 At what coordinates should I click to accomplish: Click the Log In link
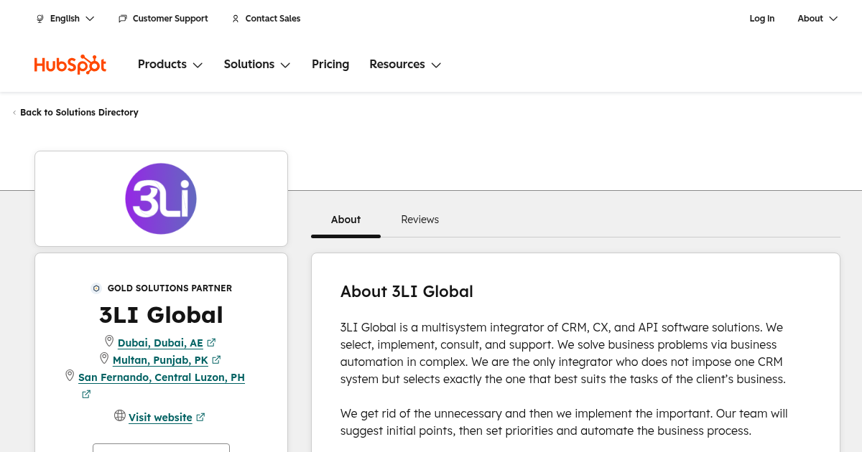tap(762, 19)
